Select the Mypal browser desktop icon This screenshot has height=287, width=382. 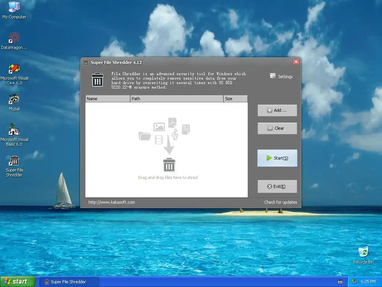14,102
